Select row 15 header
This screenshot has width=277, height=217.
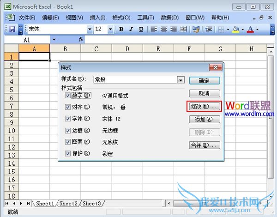[11, 172]
